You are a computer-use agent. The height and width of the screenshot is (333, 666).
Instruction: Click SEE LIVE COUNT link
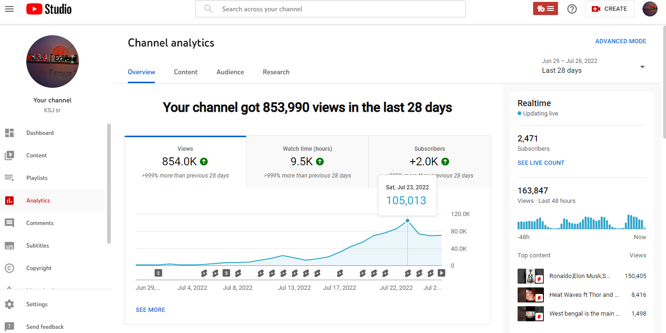(x=541, y=163)
